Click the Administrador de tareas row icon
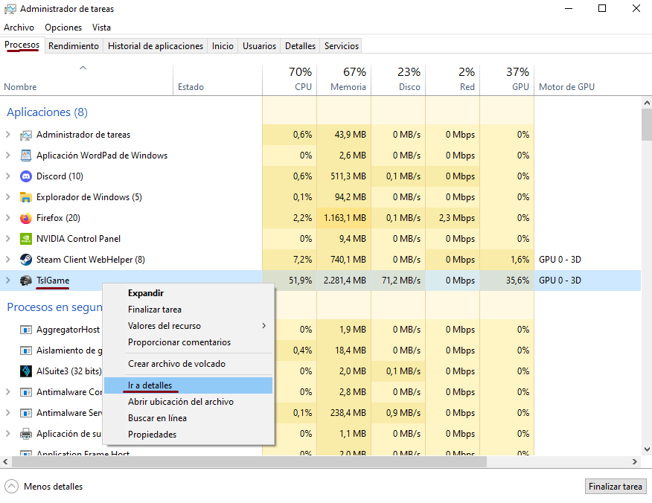Screen dimensions: 652x503 (26, 135)
